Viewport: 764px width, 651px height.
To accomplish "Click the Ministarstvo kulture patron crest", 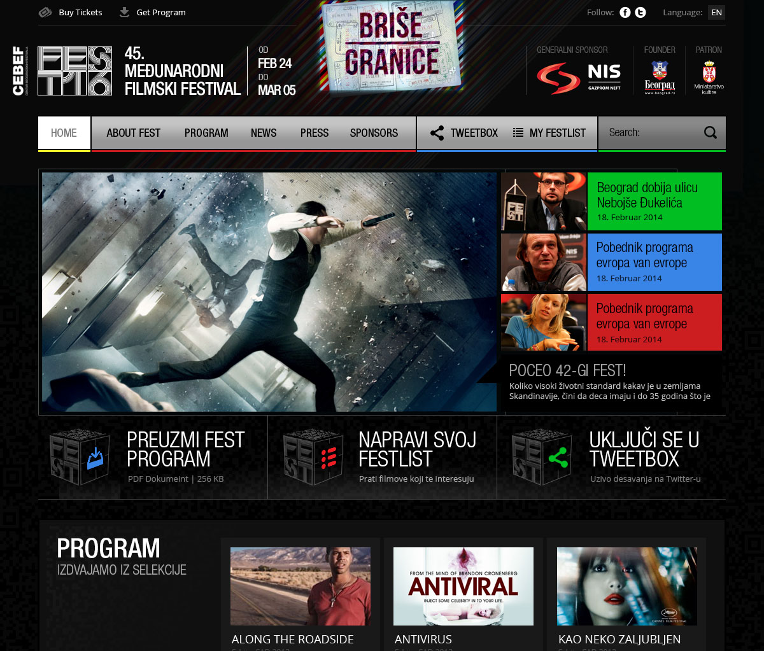I will pos(709,78).
